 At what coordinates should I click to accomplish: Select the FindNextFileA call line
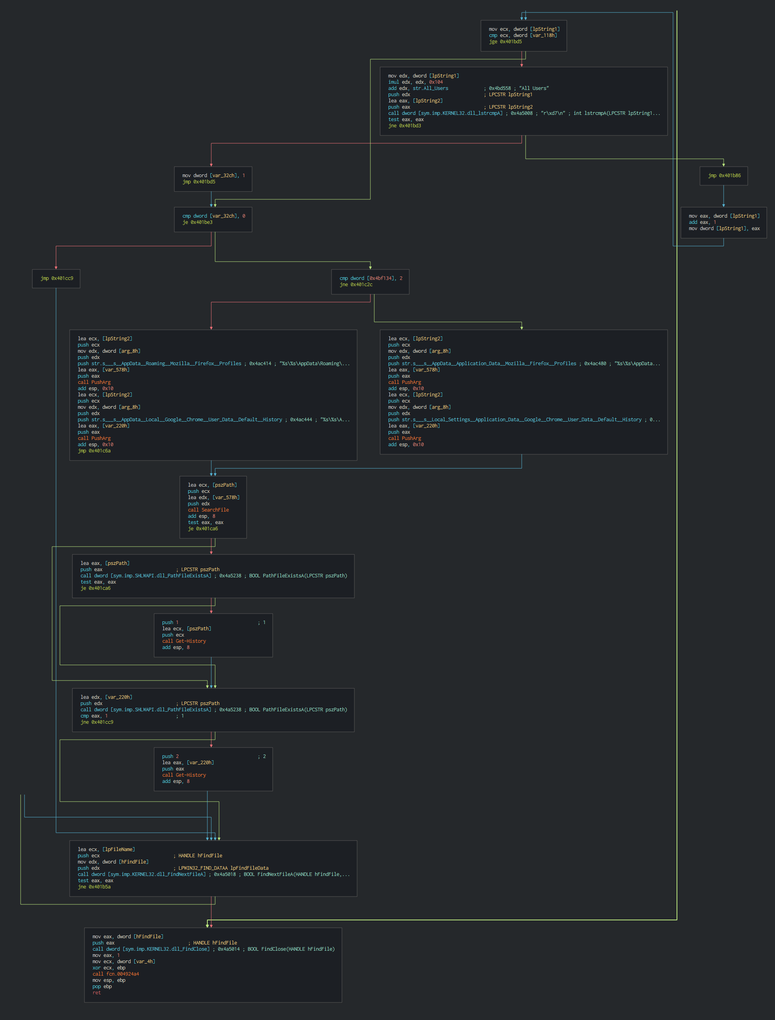coord(142,874)
